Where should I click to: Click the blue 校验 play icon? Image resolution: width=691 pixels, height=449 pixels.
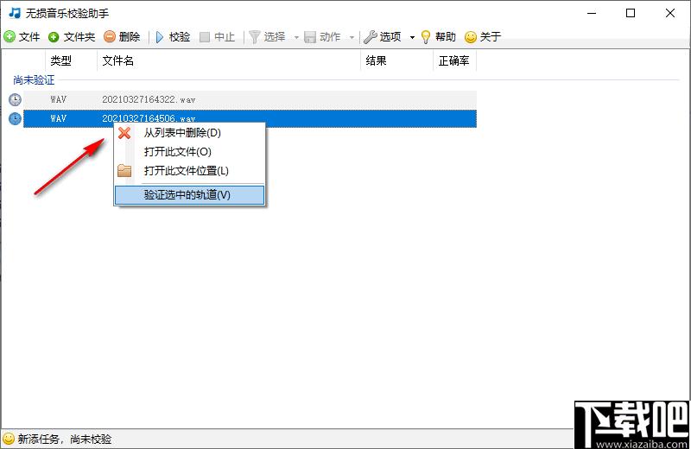pyautogui.click(x=160, y=37)
